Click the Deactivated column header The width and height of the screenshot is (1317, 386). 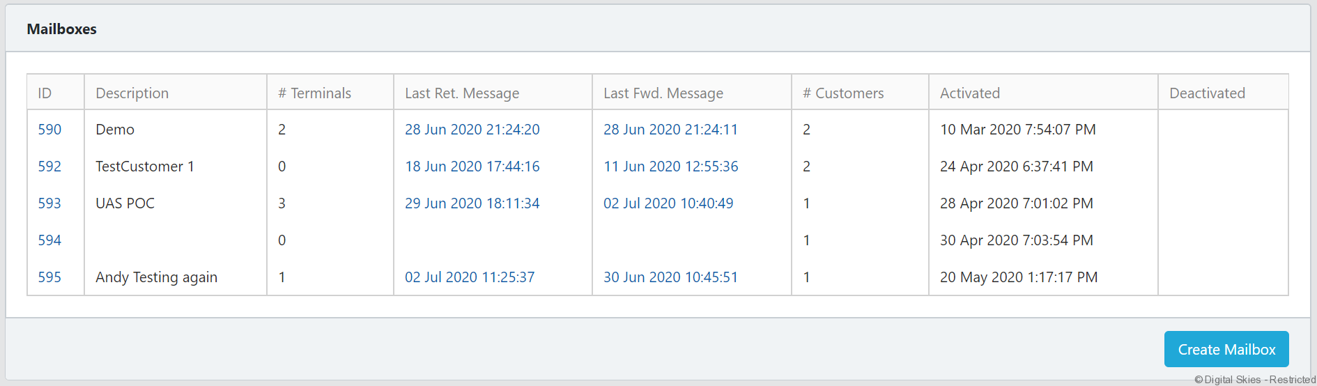coord(1206,93)
